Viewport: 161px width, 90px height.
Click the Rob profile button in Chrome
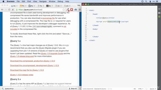[x=79, y=5]
